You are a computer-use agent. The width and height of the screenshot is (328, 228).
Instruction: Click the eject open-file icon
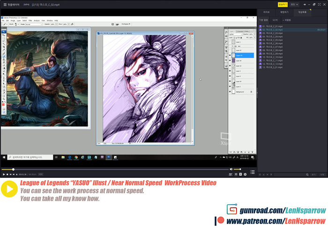(x=17, y=174)
